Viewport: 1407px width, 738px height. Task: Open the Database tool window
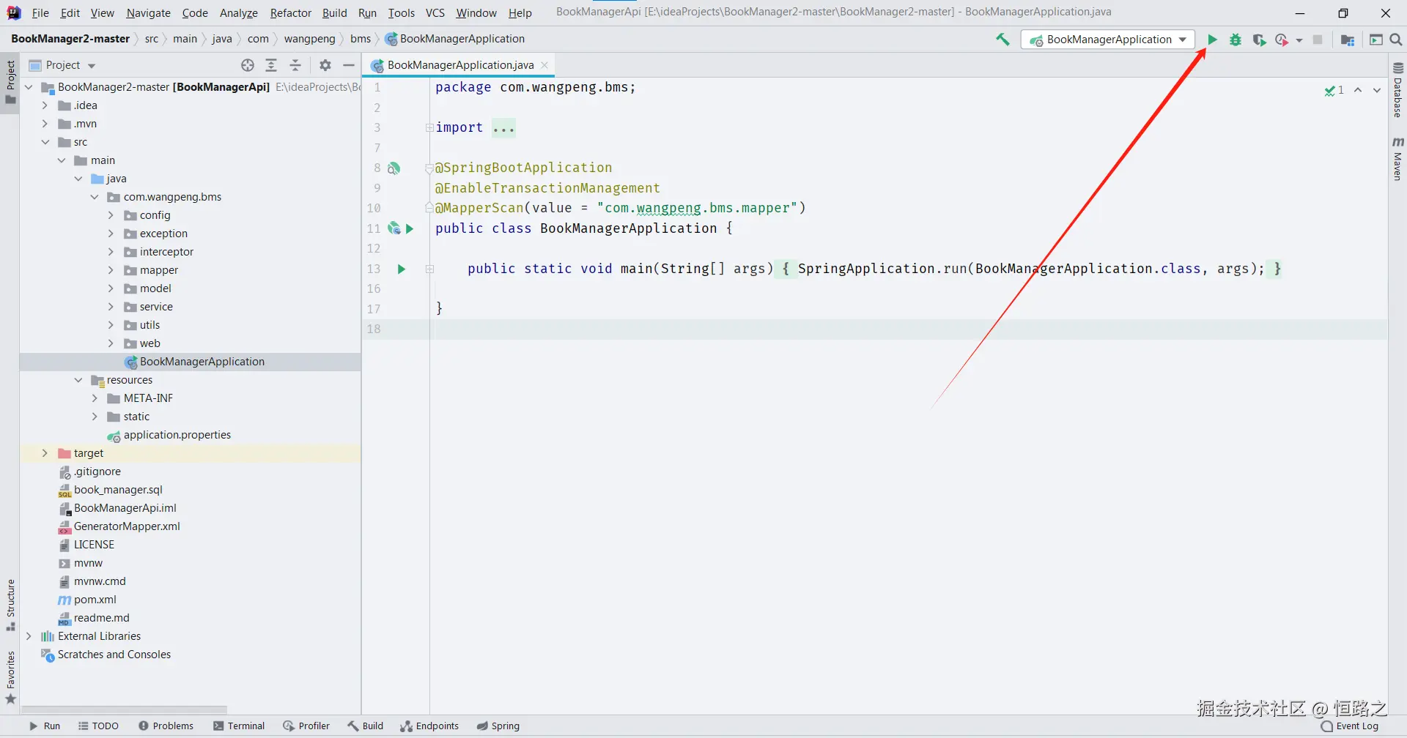pos(1397,90)
